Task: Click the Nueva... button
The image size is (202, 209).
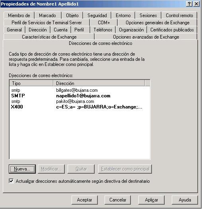Action: pos(22,169)
